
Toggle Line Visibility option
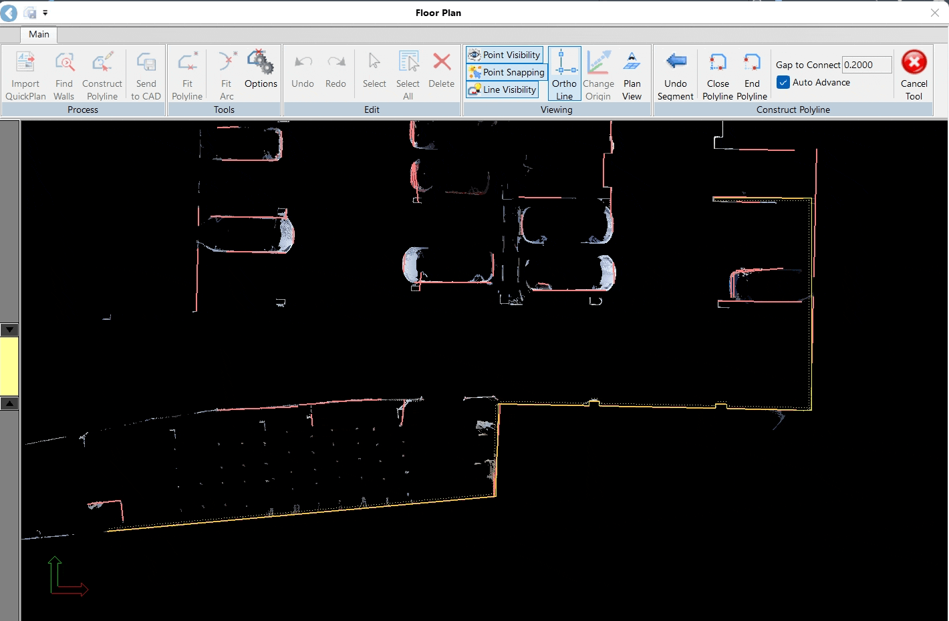point(503,89)
